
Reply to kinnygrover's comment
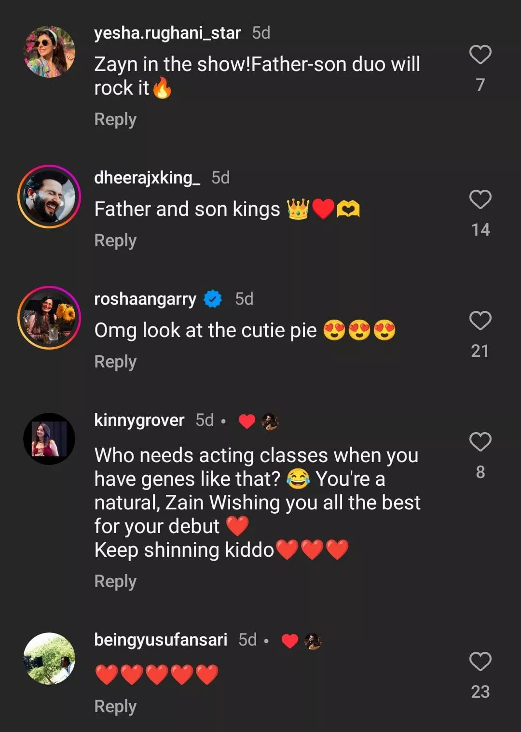pos(115,581)
